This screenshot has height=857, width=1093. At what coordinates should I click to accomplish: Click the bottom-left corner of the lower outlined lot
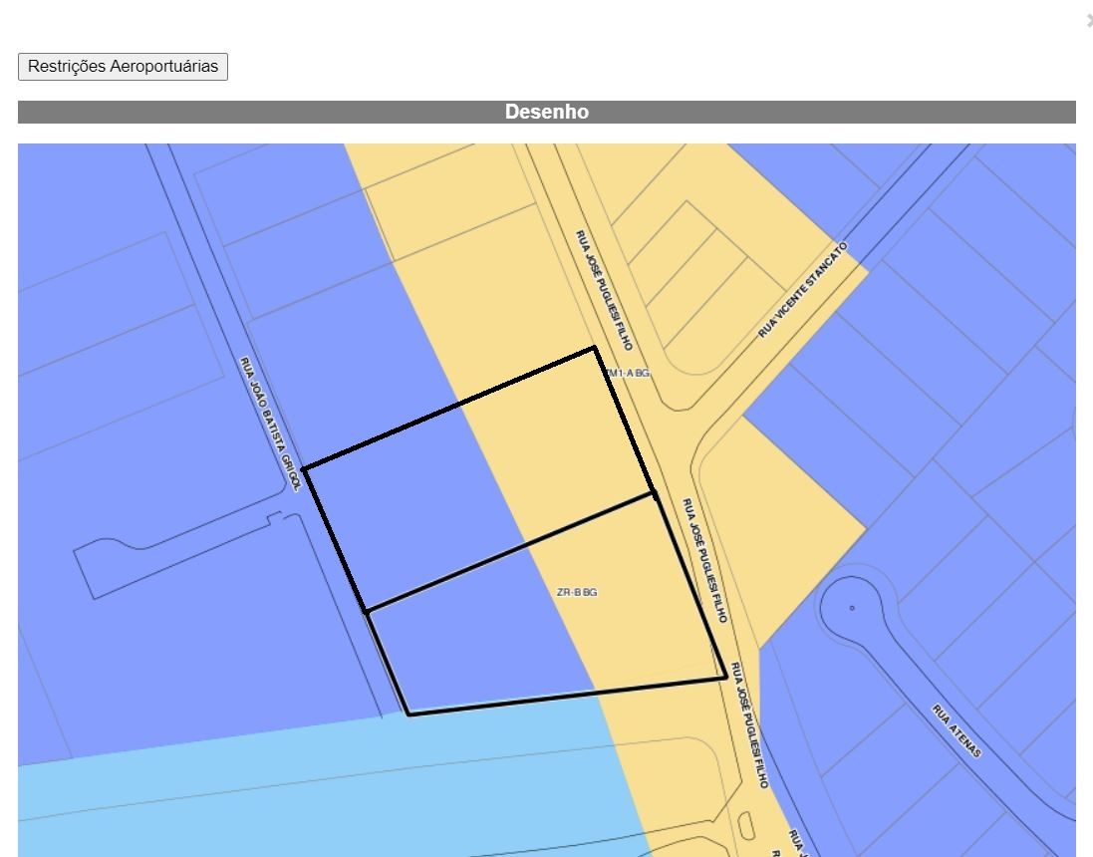[x=409, y=714]
